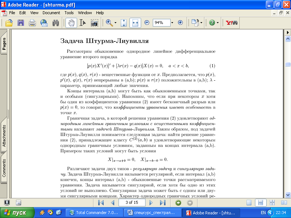Open the Window menu
The image size is (291, 218).
coord(85,13)
